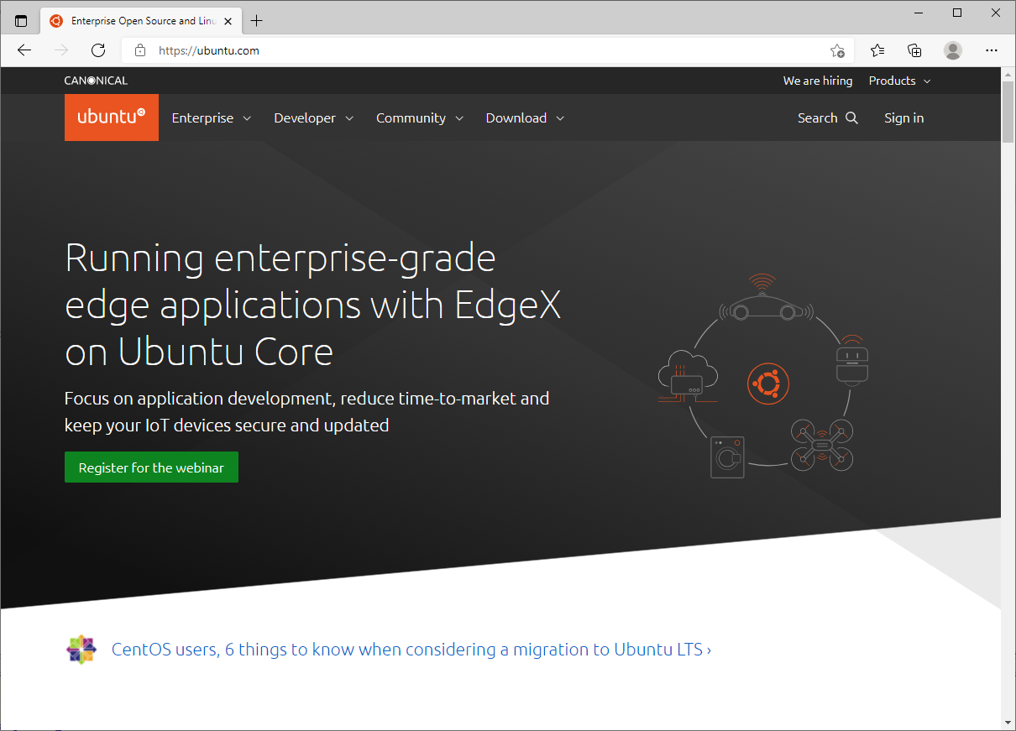Click the browser forward arrow

coord(61,50)
